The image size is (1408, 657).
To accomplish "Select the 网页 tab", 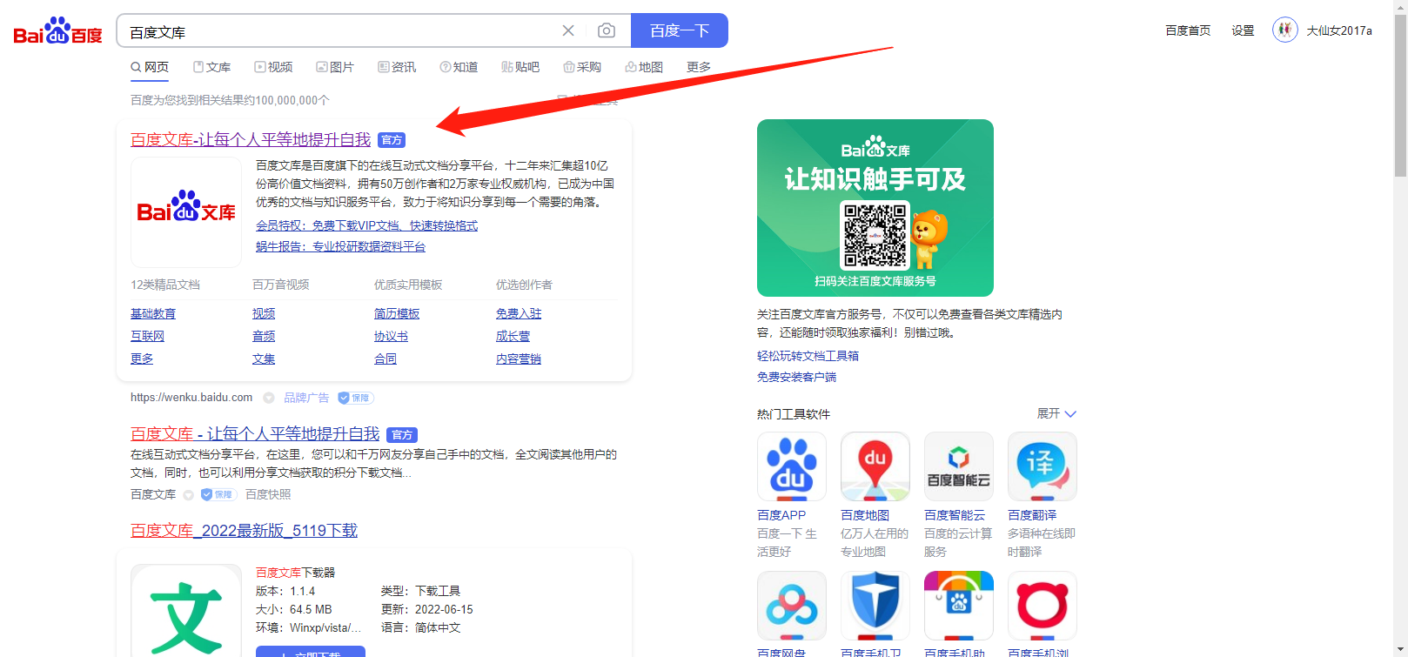I will coord(150,67).
